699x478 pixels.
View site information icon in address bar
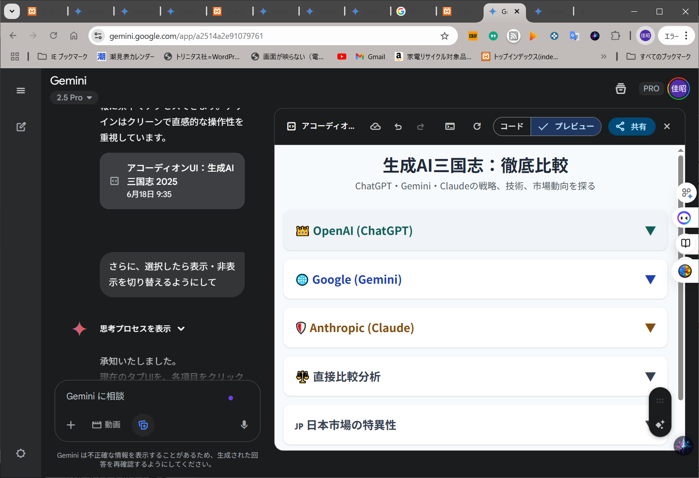[x=98, y=36]
